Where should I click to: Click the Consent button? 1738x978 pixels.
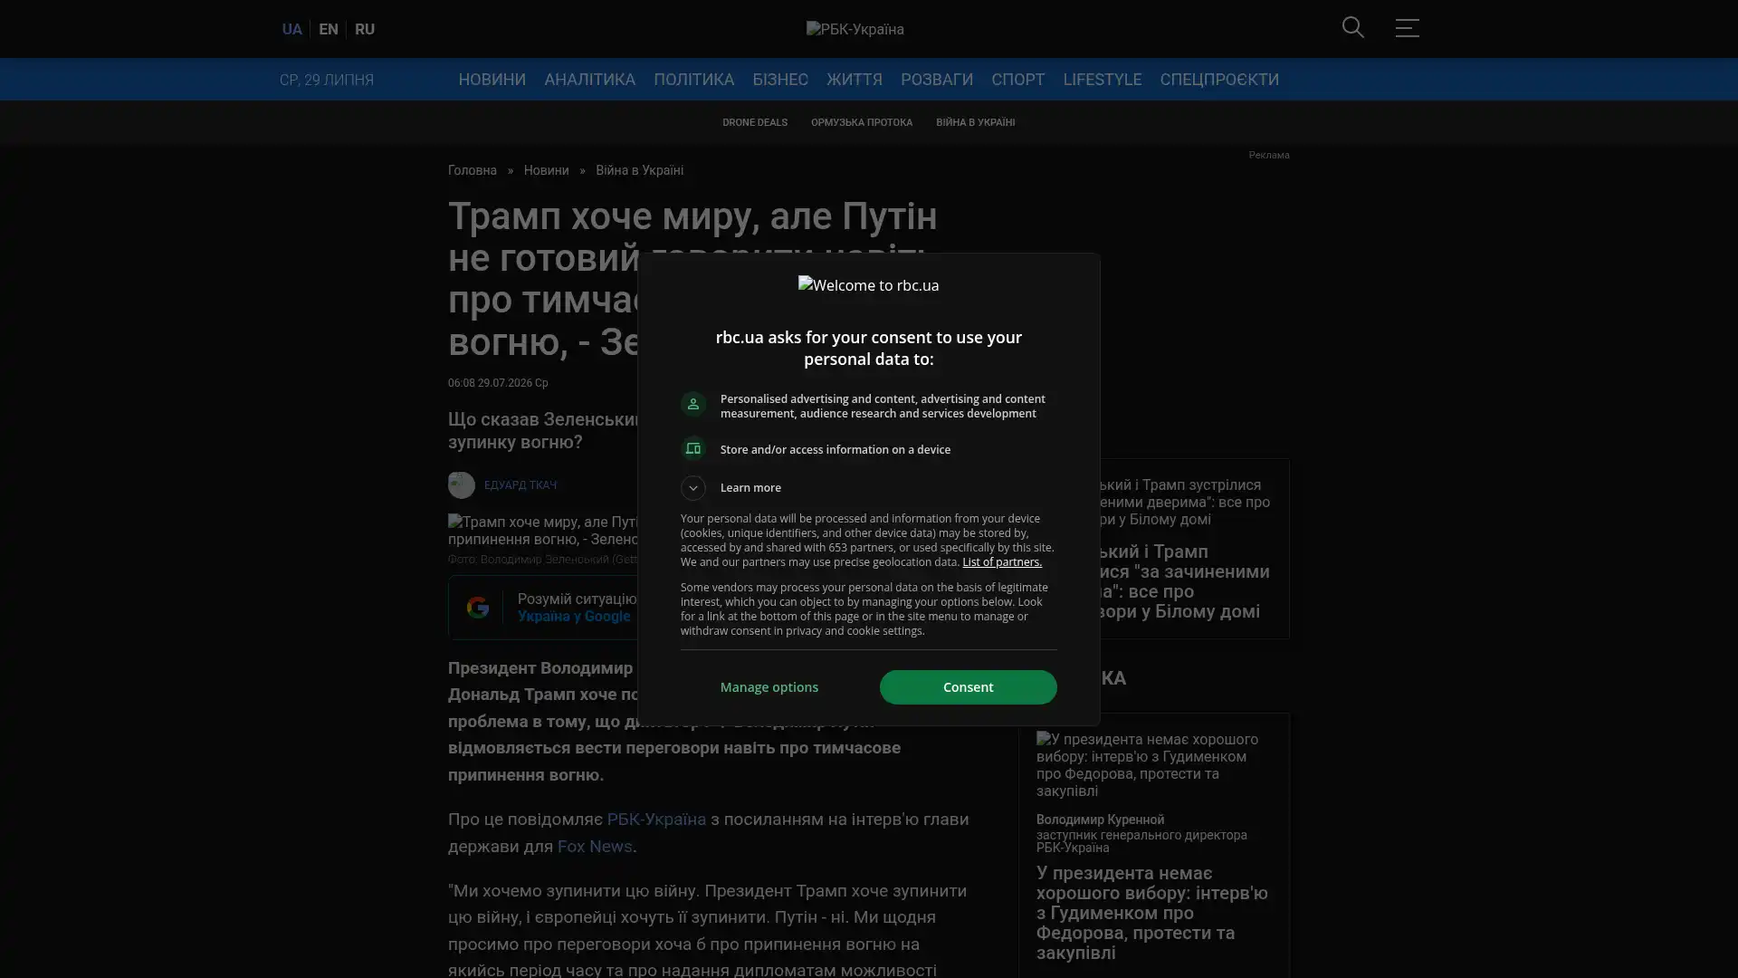(968, 687)
